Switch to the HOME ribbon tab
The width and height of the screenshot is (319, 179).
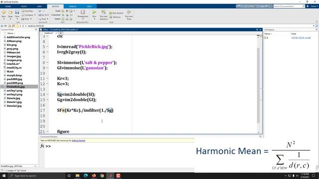pyautogui.click(x=8, y=6)
